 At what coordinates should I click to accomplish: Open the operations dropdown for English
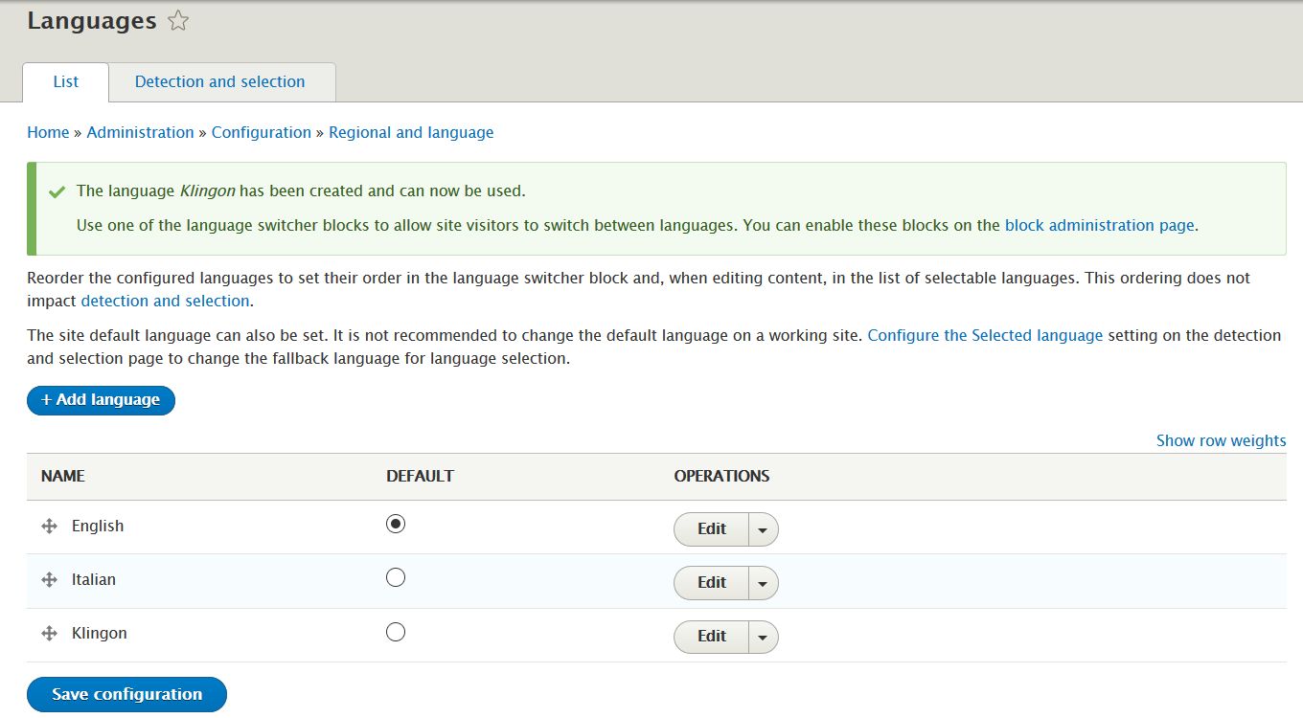tap(763, 528)
